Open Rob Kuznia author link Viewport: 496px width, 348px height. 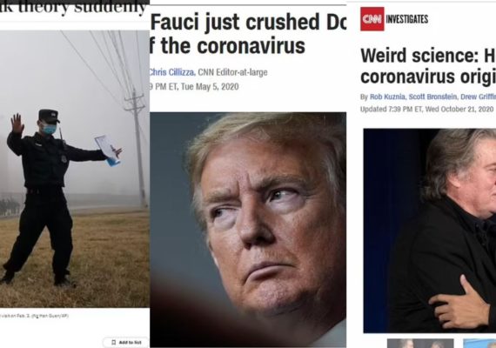[x=387, y=97]
